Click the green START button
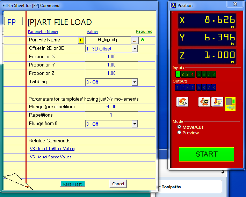The height and width of the screenshot is (197, 246). click(x=207, y=154)
